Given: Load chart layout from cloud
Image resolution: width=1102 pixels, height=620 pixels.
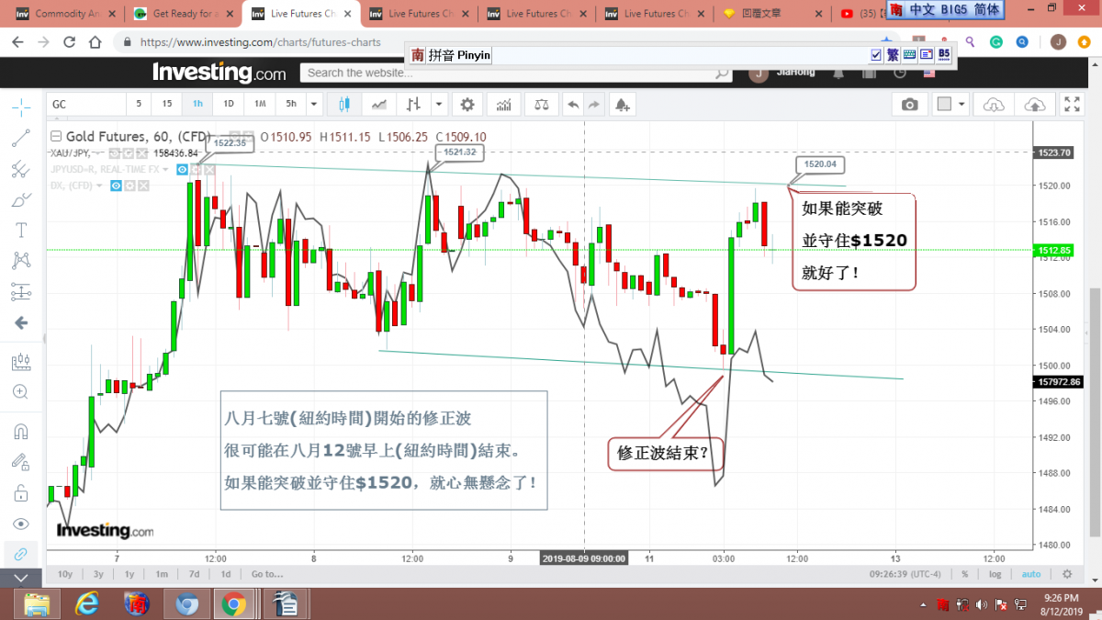Looking at the screenshot, I should pyautogui.click(x=994, y=104).
